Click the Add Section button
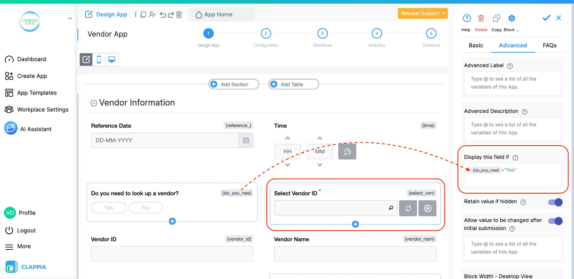574x279 pixels. 234,84
